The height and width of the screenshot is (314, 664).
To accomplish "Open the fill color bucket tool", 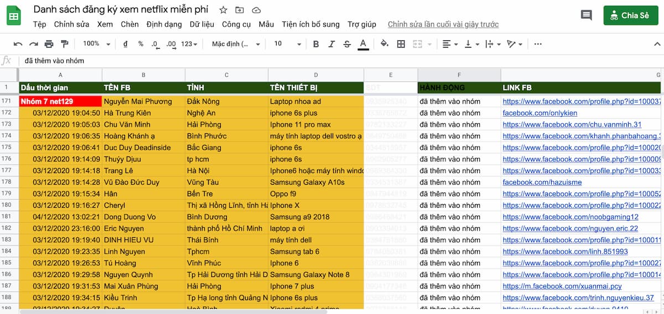I will tap(385, 44).
